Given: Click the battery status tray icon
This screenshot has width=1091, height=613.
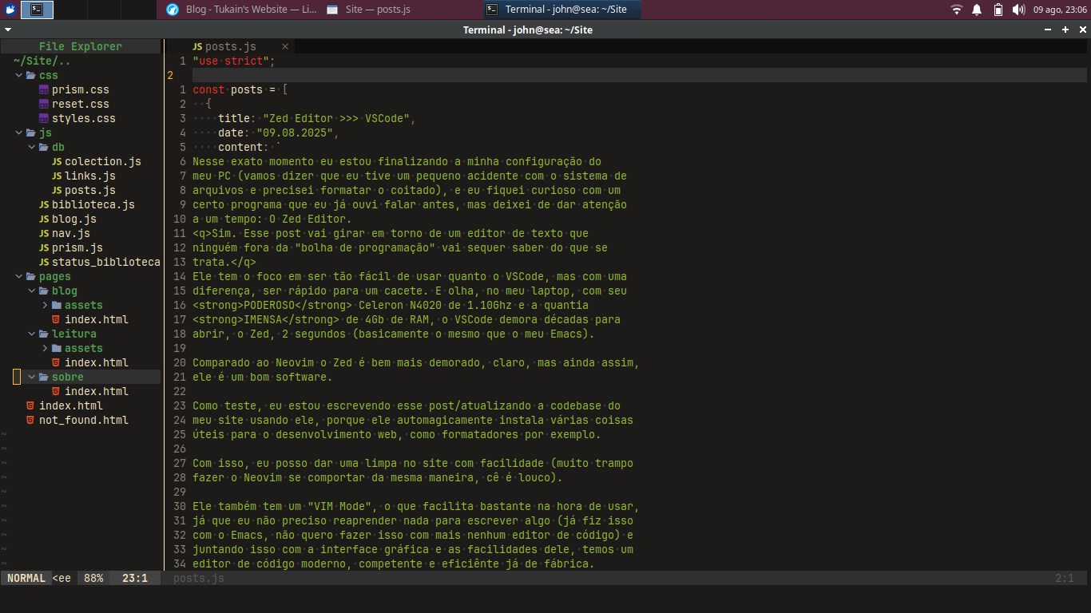Looking at the screenshot, I should pos(998,10).
